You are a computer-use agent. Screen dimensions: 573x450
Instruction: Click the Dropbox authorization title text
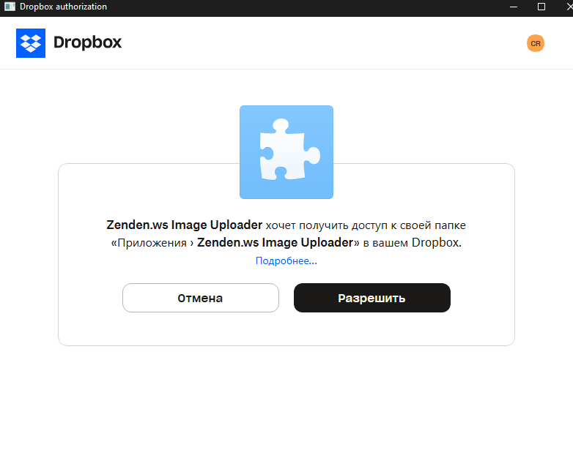click(x=63, y=7)
